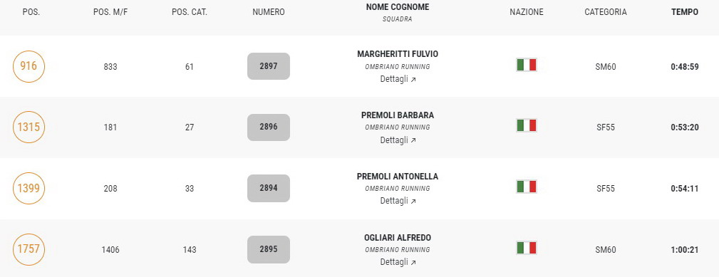Image resolution: width=719 pixels, height=277 pixels.
Task: Click the Italian flag for Premoli Antonella
Action: [527, 187]
